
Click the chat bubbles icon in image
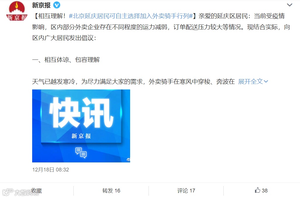click(x=81, y=153)
